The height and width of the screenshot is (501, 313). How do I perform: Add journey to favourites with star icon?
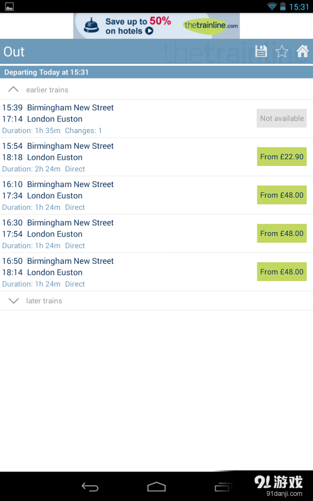point(282,51)
